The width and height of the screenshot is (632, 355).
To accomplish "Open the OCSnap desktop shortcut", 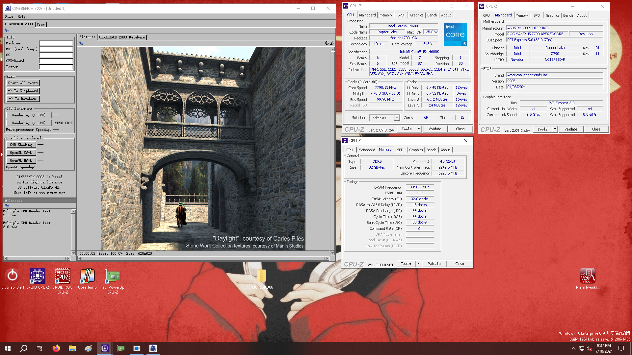I will click(x=13, y=279).
